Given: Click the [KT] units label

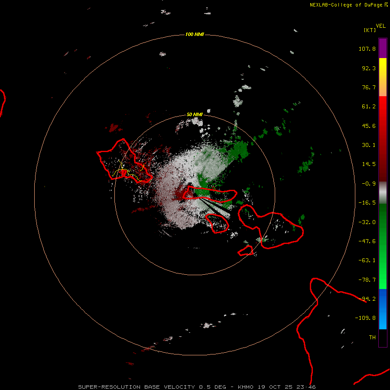Looking at the screenshot, I should tap(370, 30).
